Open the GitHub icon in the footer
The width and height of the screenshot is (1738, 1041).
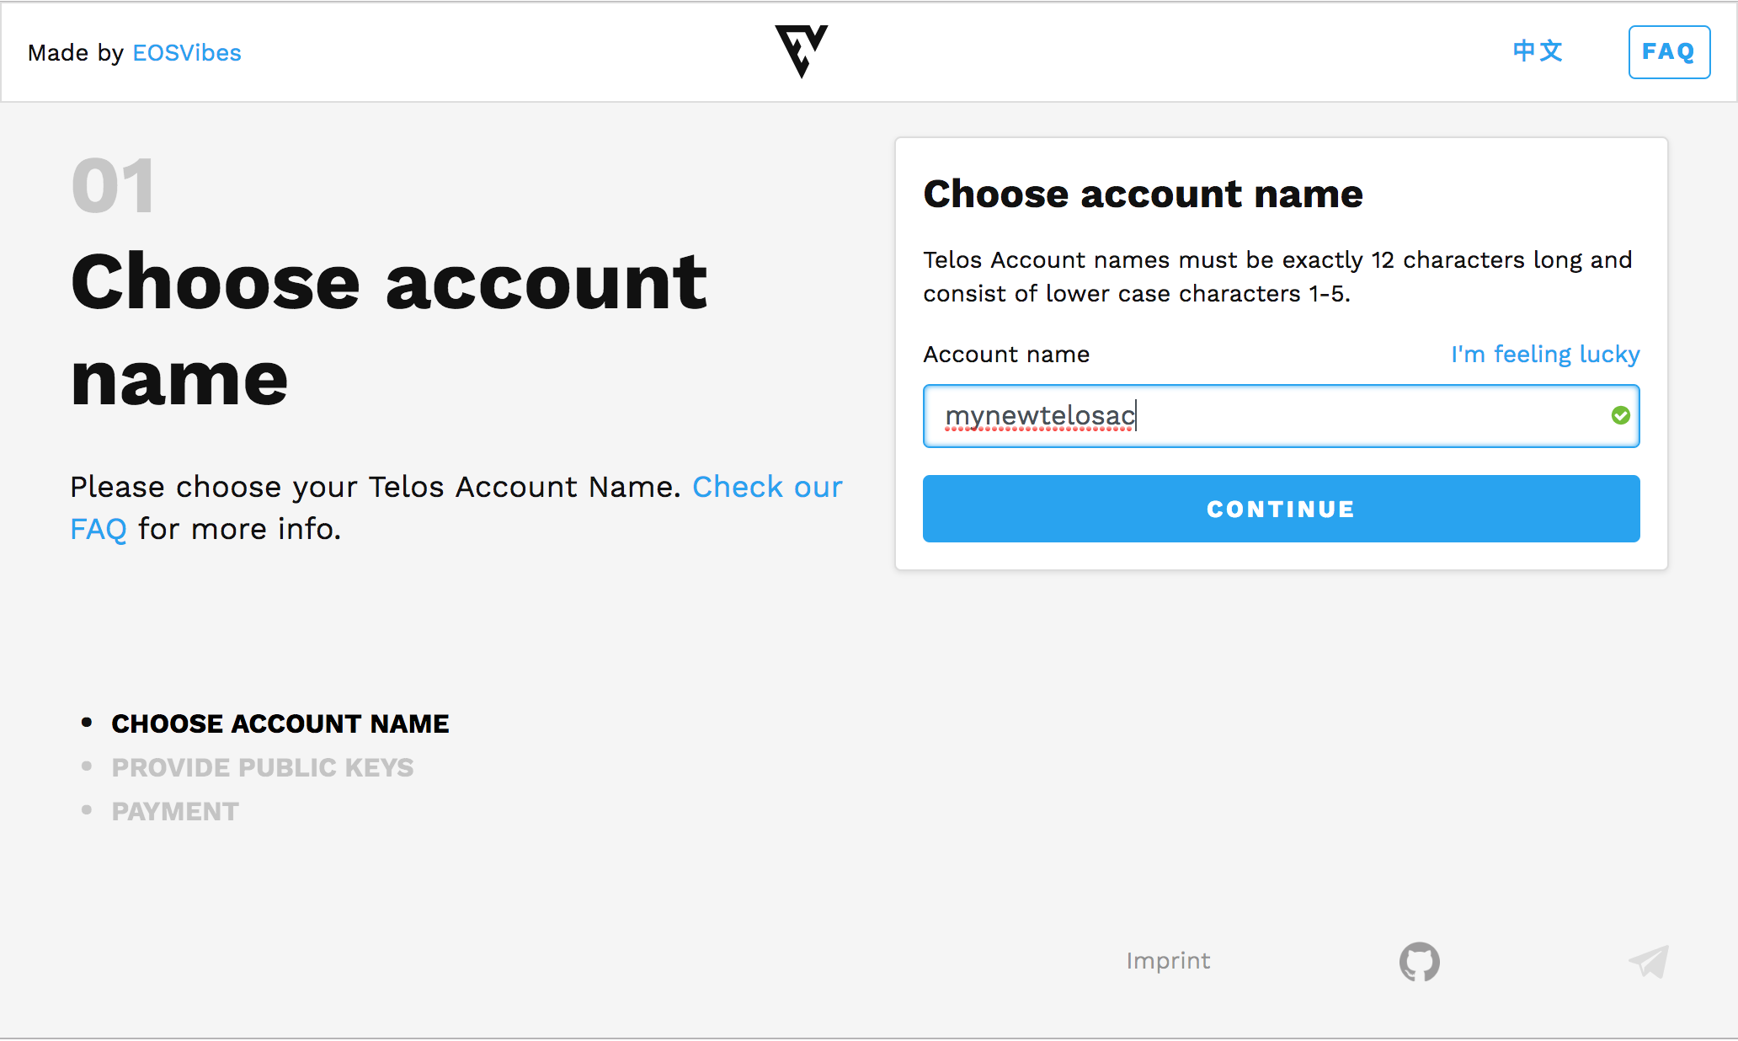coord(1419,961)
